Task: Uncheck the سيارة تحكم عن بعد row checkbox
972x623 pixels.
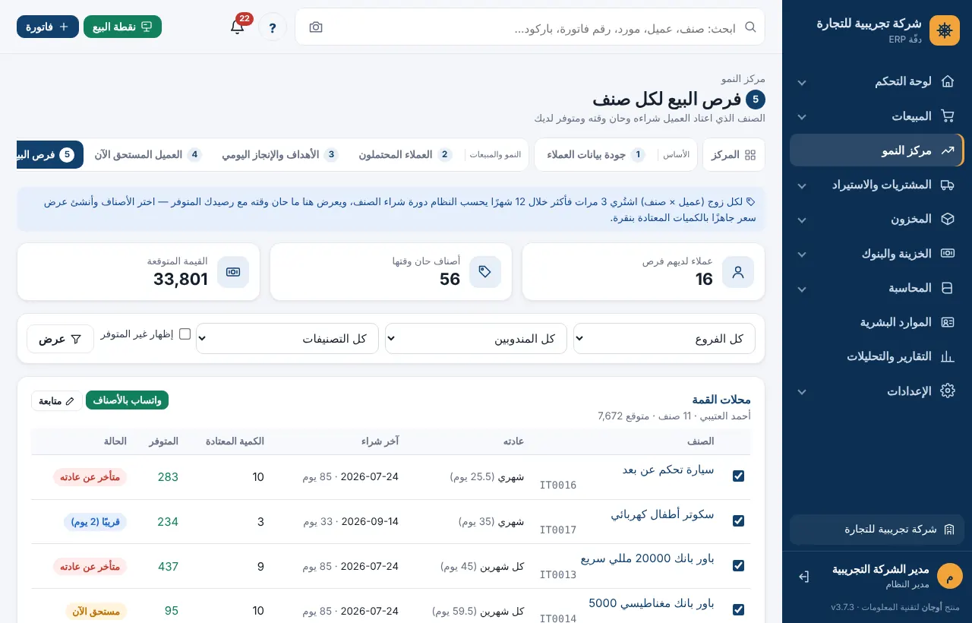Action: 738,476
